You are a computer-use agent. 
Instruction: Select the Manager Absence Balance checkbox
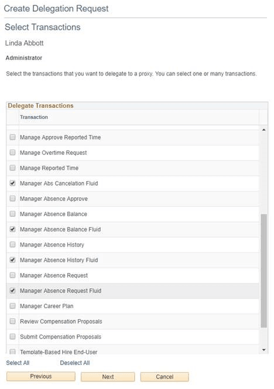point(12,214)
